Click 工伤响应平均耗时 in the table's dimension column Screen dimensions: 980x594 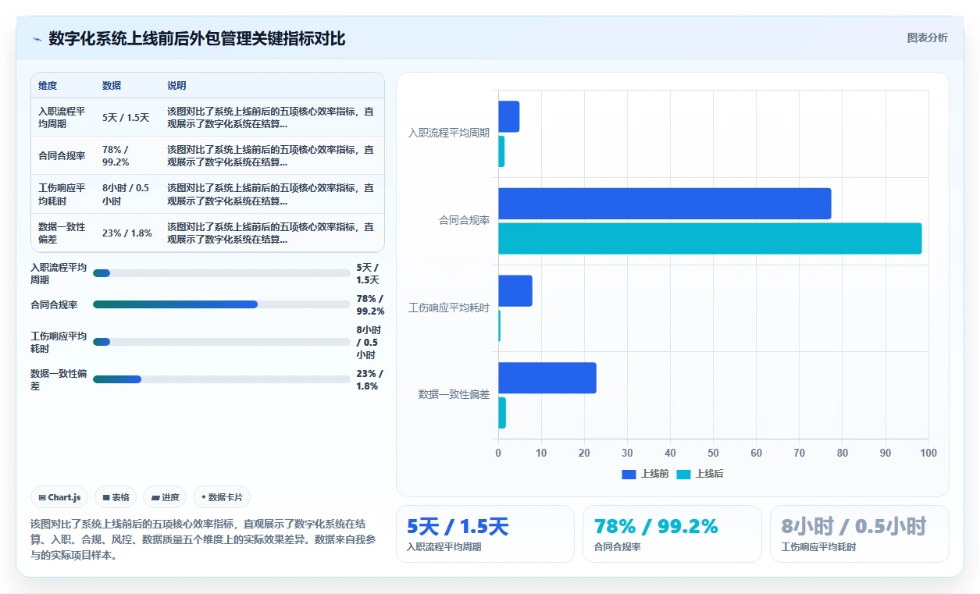[x=62, y=194]
